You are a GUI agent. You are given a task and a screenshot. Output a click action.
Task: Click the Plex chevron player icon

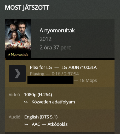[x=17, y=73]
